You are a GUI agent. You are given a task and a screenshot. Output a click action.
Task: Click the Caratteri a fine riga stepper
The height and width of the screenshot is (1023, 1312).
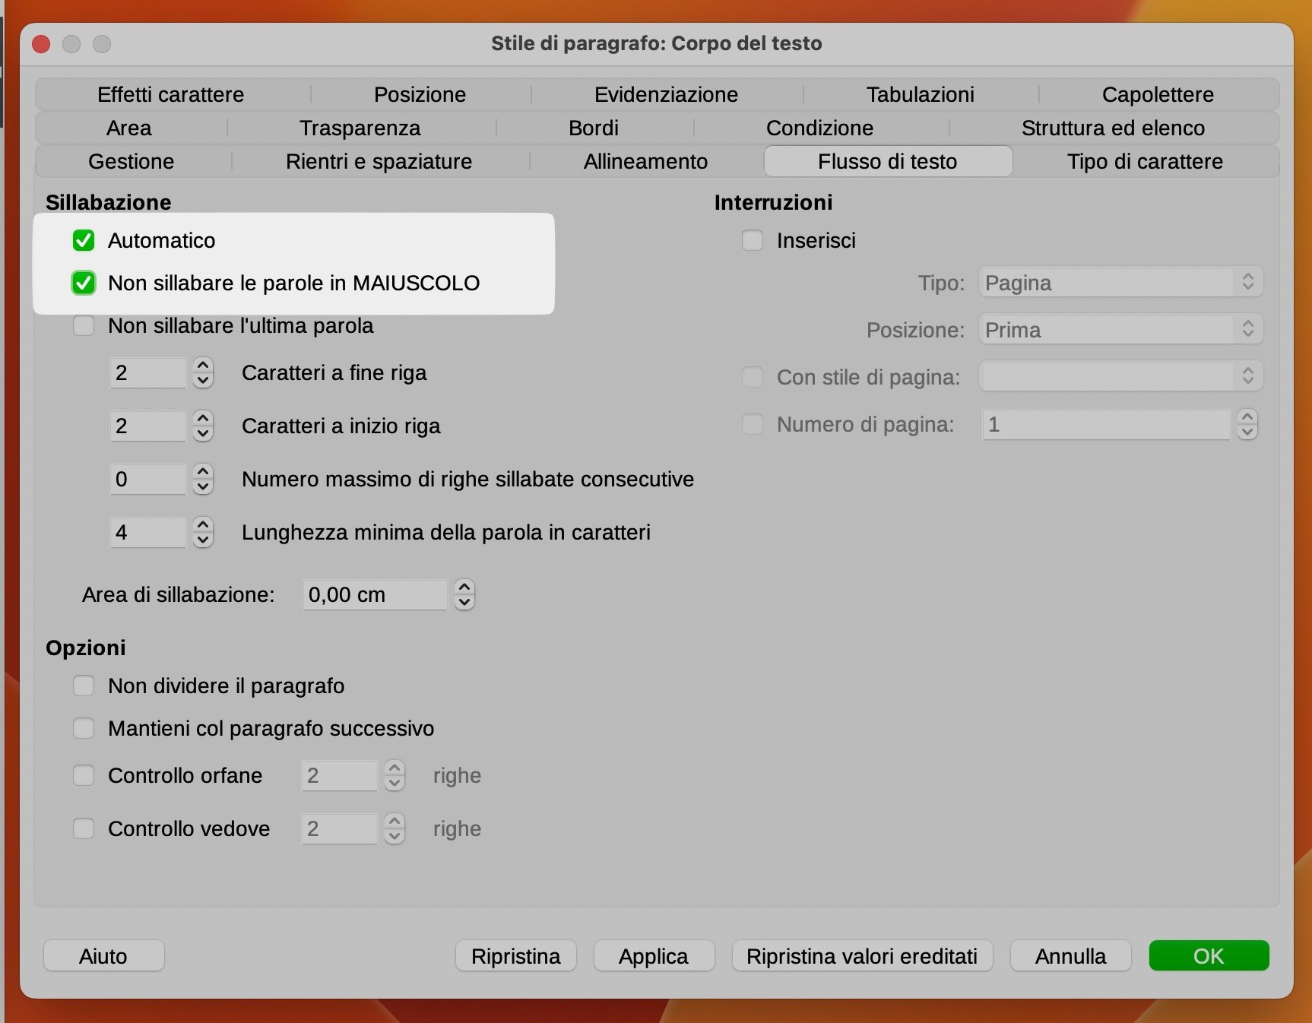point(203,372)
